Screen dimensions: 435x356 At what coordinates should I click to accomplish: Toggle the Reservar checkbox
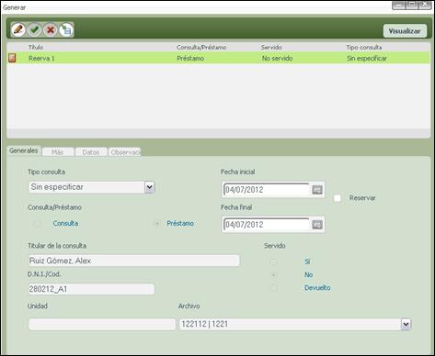(338, 198)
